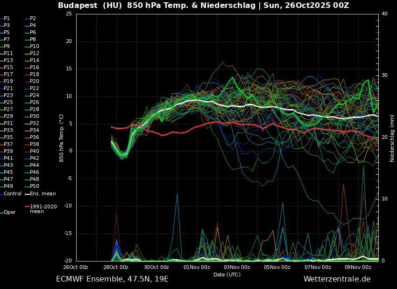Viewport: 397px width, 289px height.
Task: Click the Wetterzentrale.de watermark text
Action: pos(337,279)
